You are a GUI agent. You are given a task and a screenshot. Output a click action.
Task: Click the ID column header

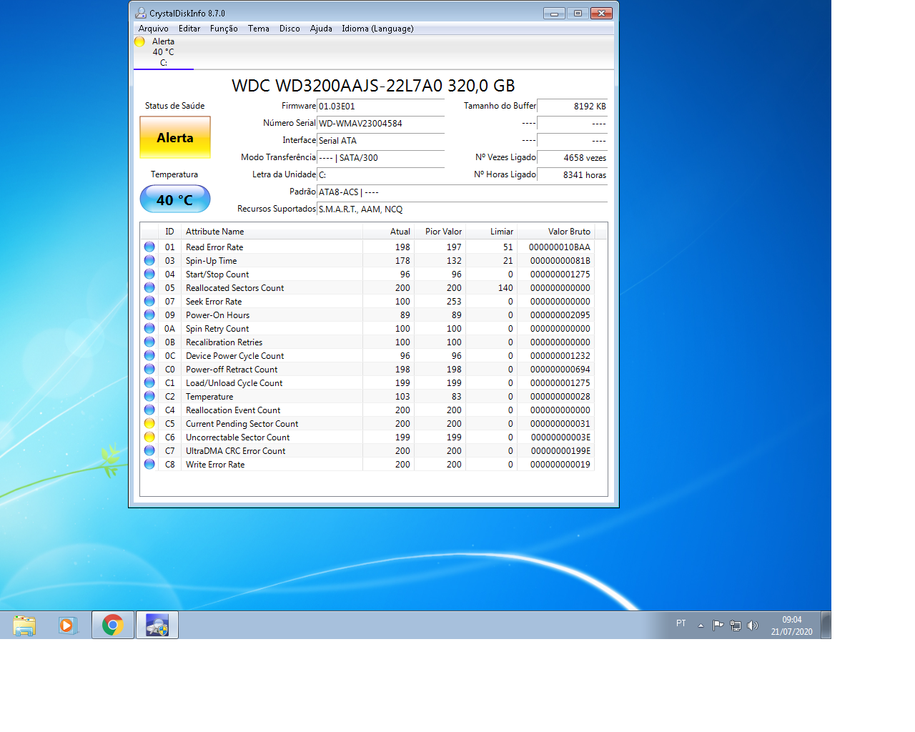click(x=170, y=231)
